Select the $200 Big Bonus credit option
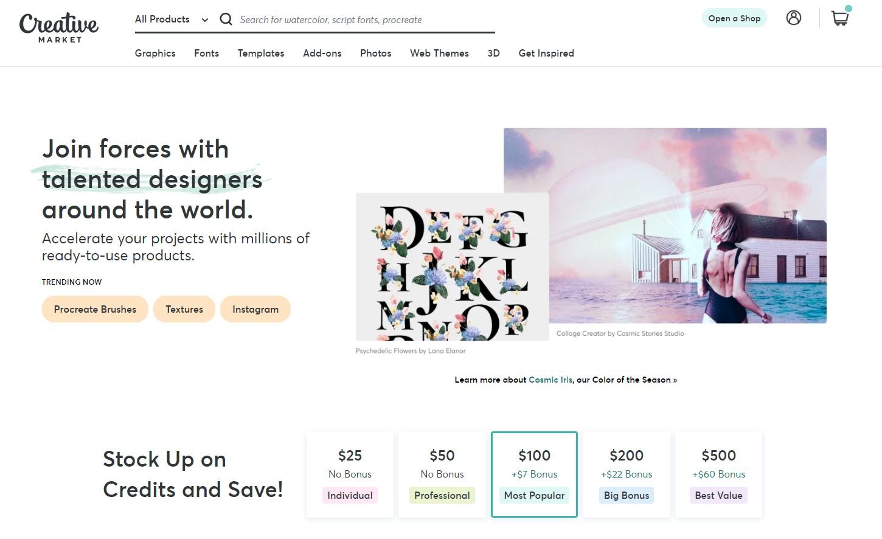The width and height of the screenshot is (882, 539). 626,474
